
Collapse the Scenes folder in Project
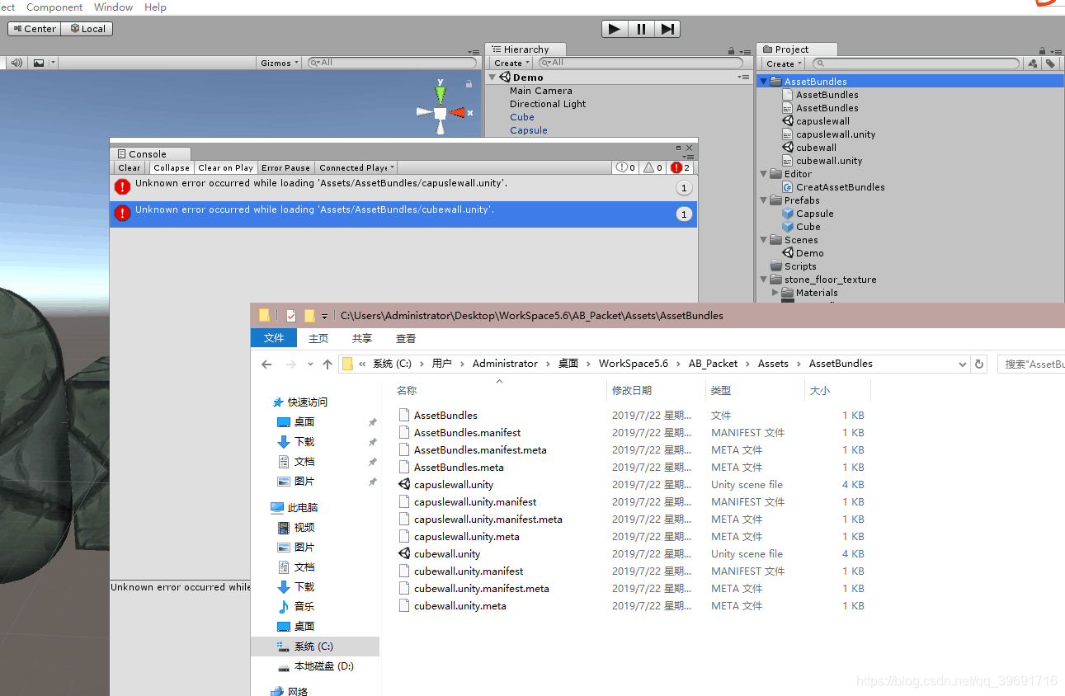(x=764, y=240)
